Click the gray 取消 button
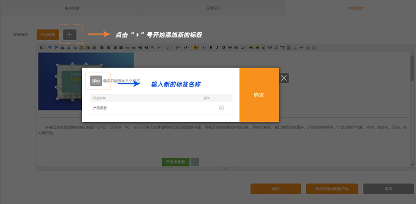Screen dimensions: 416x204 [x=388, y=189]
